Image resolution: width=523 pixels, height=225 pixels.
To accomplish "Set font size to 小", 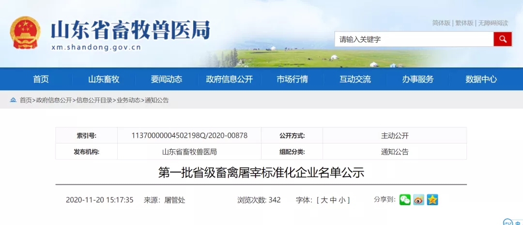I will point(342,200).
